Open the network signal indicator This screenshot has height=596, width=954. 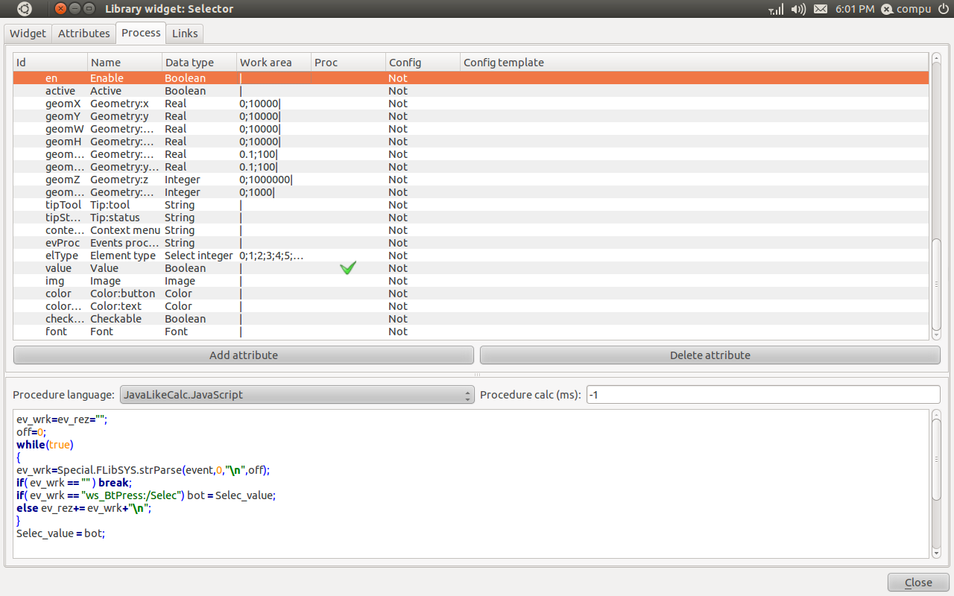[776, 9]
